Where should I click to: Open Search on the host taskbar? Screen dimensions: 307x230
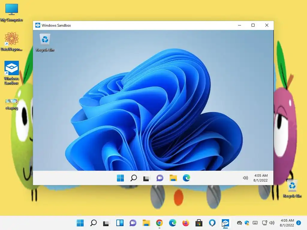tap(94, 223)
